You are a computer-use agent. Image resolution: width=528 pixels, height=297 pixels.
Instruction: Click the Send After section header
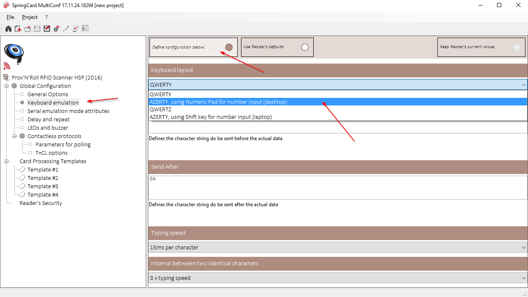[338, 167]
